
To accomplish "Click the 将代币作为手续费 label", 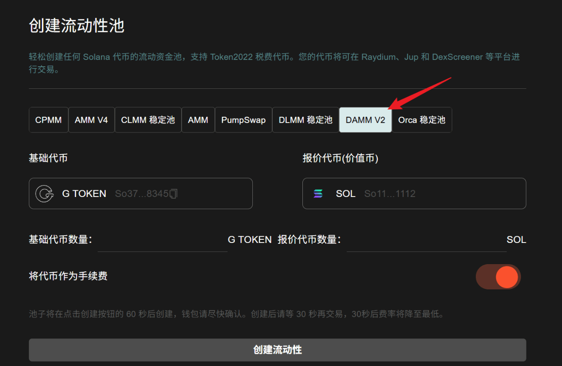I will tap(68, 276).
